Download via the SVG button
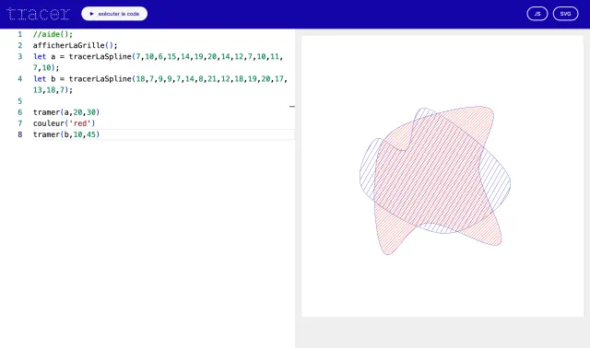The width and height of the screenshot is (590, 348). pyautogui.click(x=565, y=14)
